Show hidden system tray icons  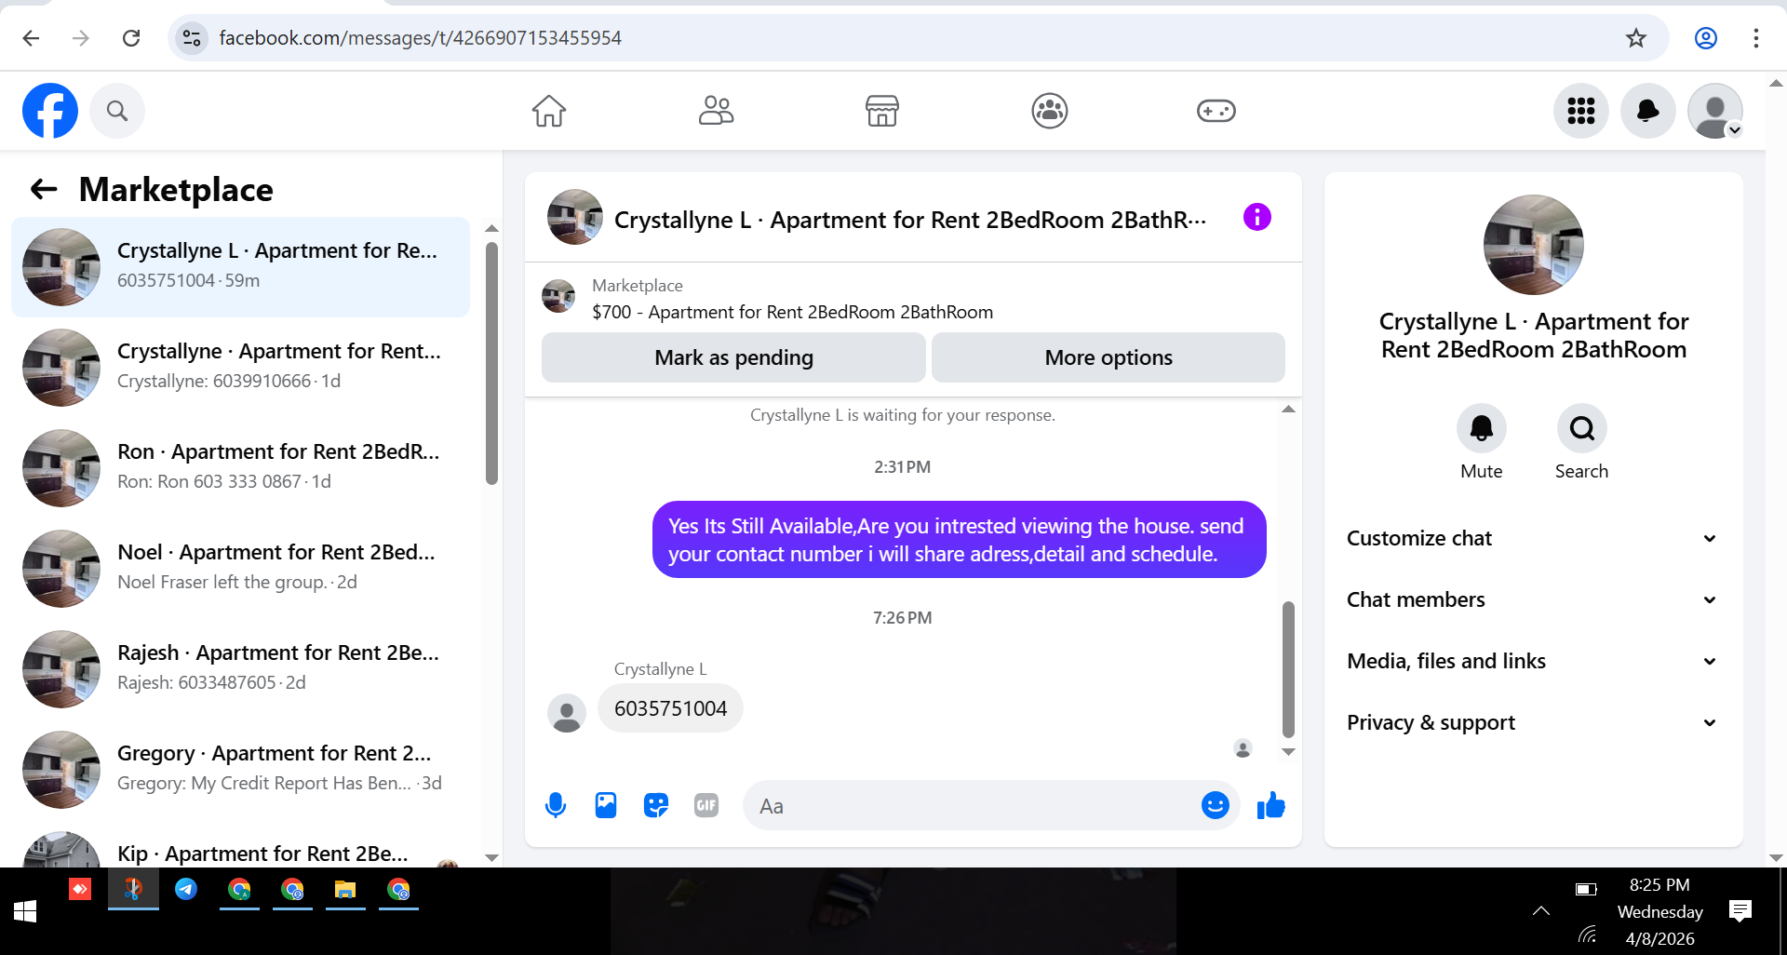tap(1541, 911)
